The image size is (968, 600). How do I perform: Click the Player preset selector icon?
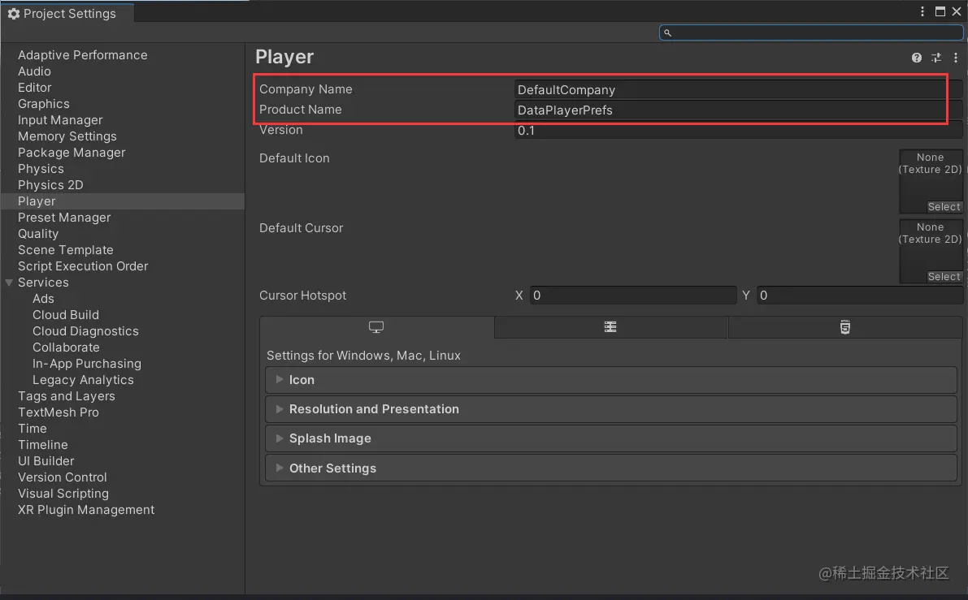936,58
